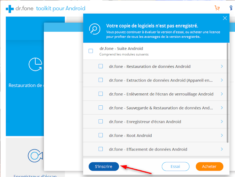Select the Sauvegarde & Restauration checkbox

point(101,108)
